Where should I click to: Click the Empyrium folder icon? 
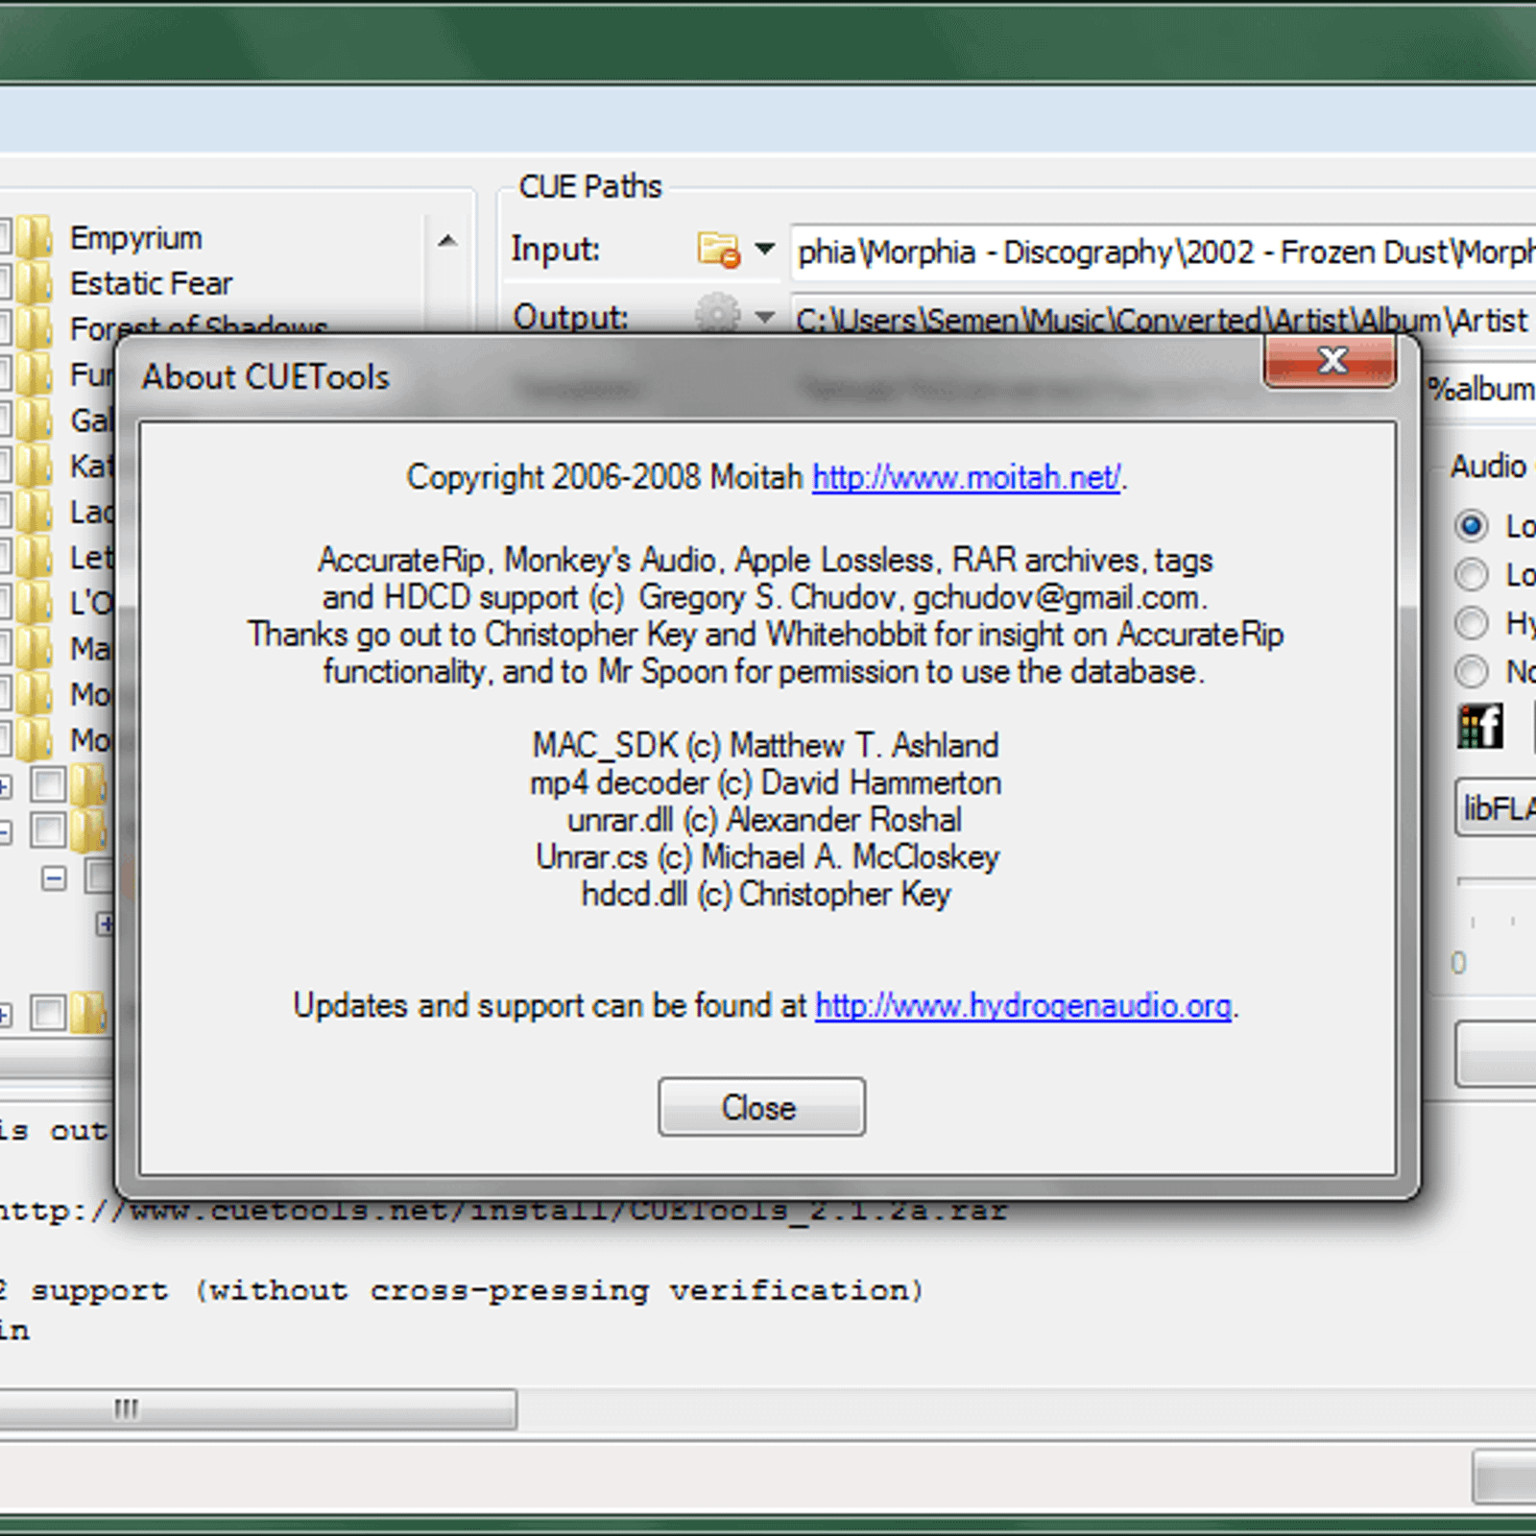35,237
